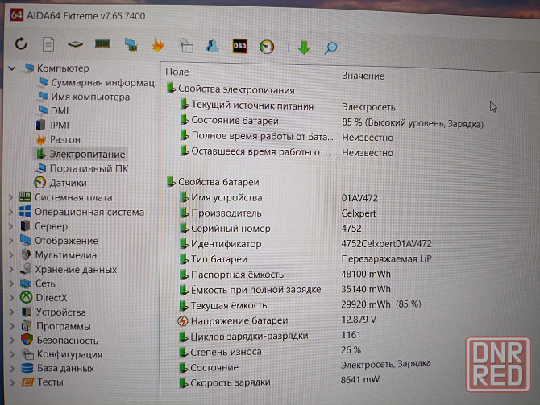Expand the Сеть tree node
Screen dimensions: 540x405
[x=11, y=283]
